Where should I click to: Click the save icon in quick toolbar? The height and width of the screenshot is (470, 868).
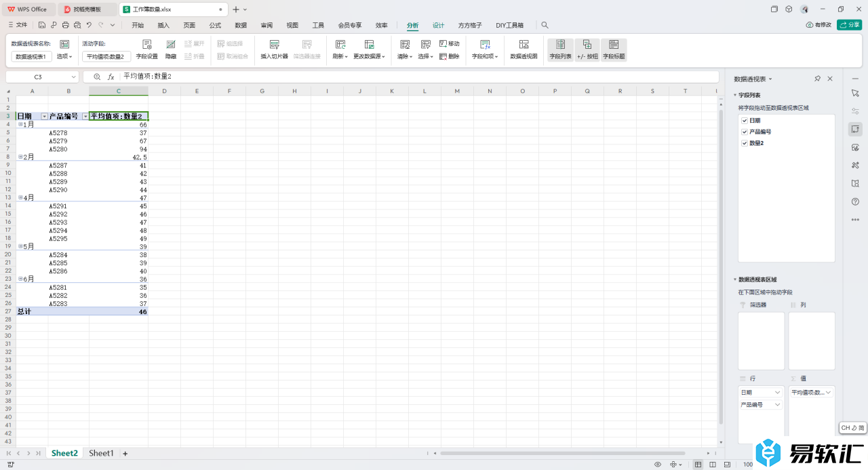point(42,25)
